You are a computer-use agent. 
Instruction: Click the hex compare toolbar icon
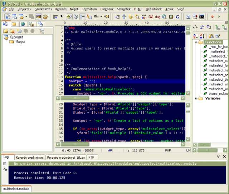coord(195,17)
